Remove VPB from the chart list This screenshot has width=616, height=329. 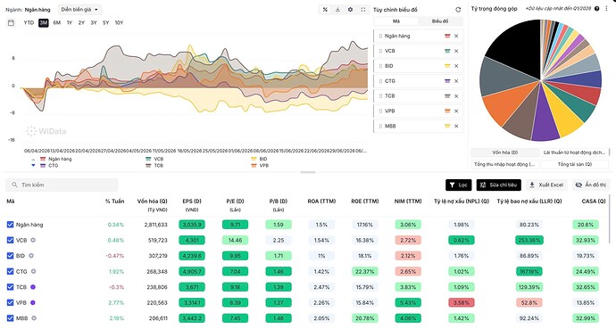click(x=456, y=111)
